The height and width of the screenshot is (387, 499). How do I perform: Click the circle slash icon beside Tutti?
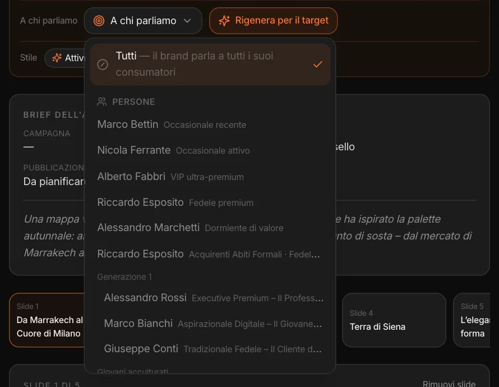click(103, 64)
